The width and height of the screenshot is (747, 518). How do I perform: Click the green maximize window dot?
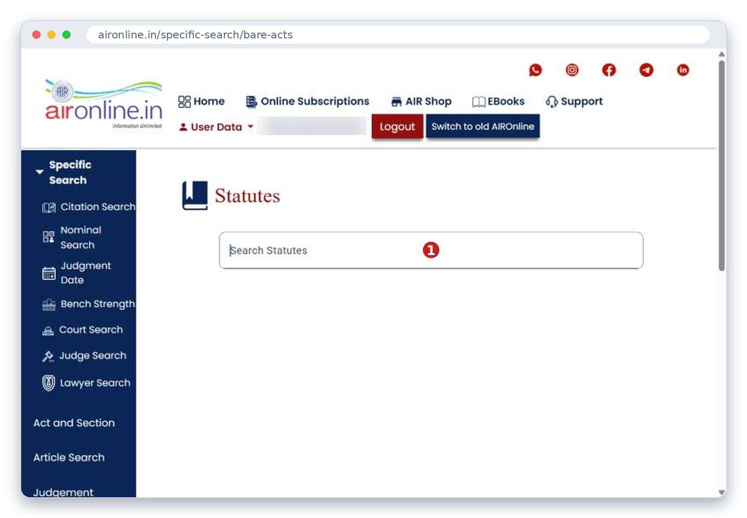pos(66,34)
